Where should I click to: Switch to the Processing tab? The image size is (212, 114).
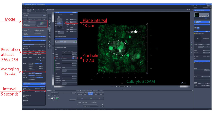click(x=34, y=10)
